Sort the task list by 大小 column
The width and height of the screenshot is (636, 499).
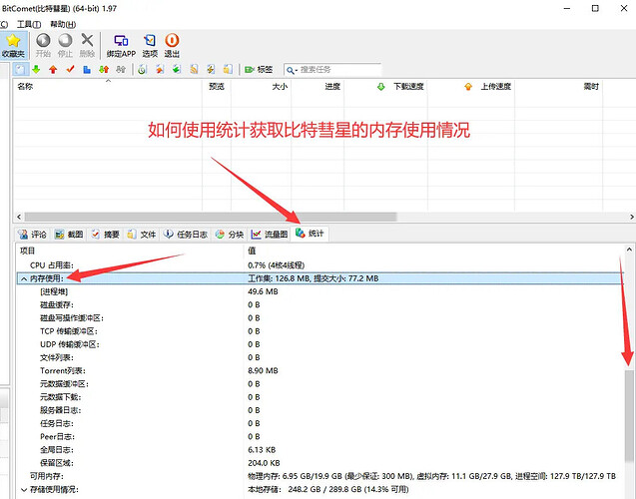pyautogui.click(x=280, y=87)
